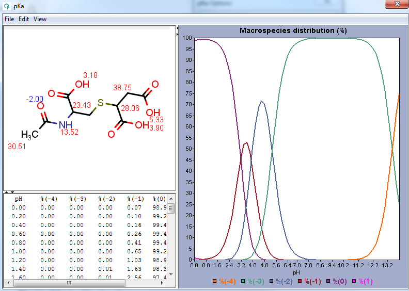Select pH cell 0.20 in table
Image resolution: width=409 pixels, height=291 pixels.
(x=19, y=216)
